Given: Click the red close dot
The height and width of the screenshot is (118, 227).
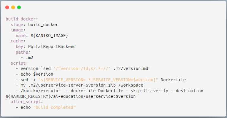Looking at the screenshot, I should tap(7, 7).
